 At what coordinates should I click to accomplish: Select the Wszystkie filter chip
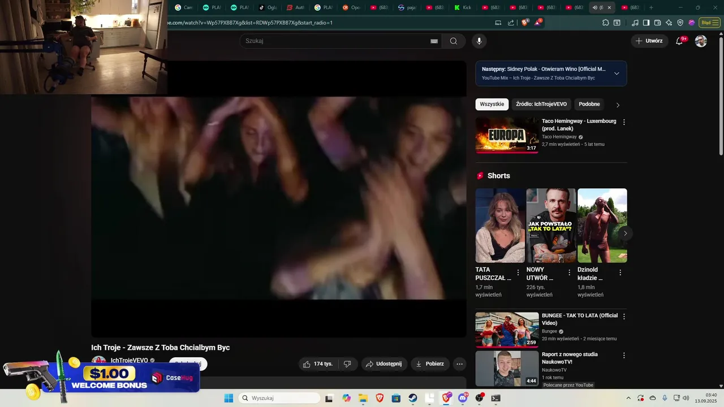click(492, 104)
